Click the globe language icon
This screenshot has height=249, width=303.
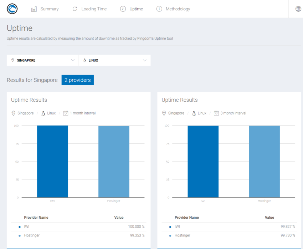[298, 9]
